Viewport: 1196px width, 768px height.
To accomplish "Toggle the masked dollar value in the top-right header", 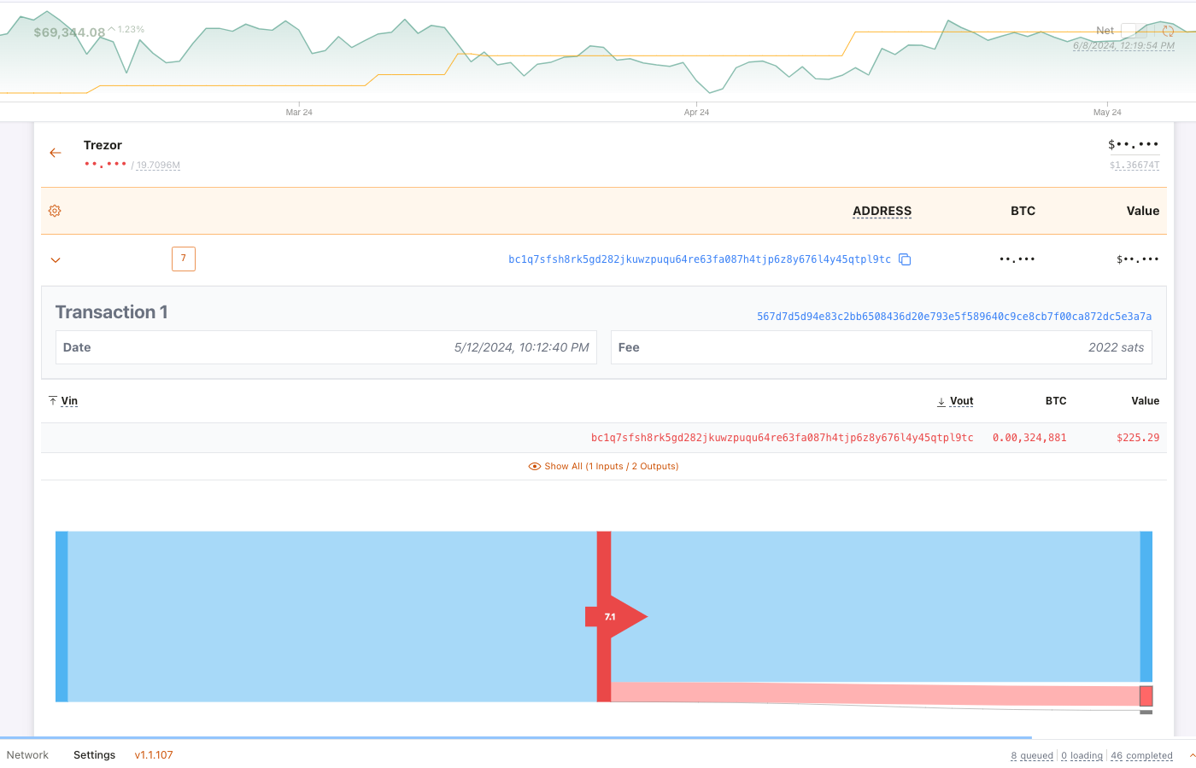I will click(1133, 144).
